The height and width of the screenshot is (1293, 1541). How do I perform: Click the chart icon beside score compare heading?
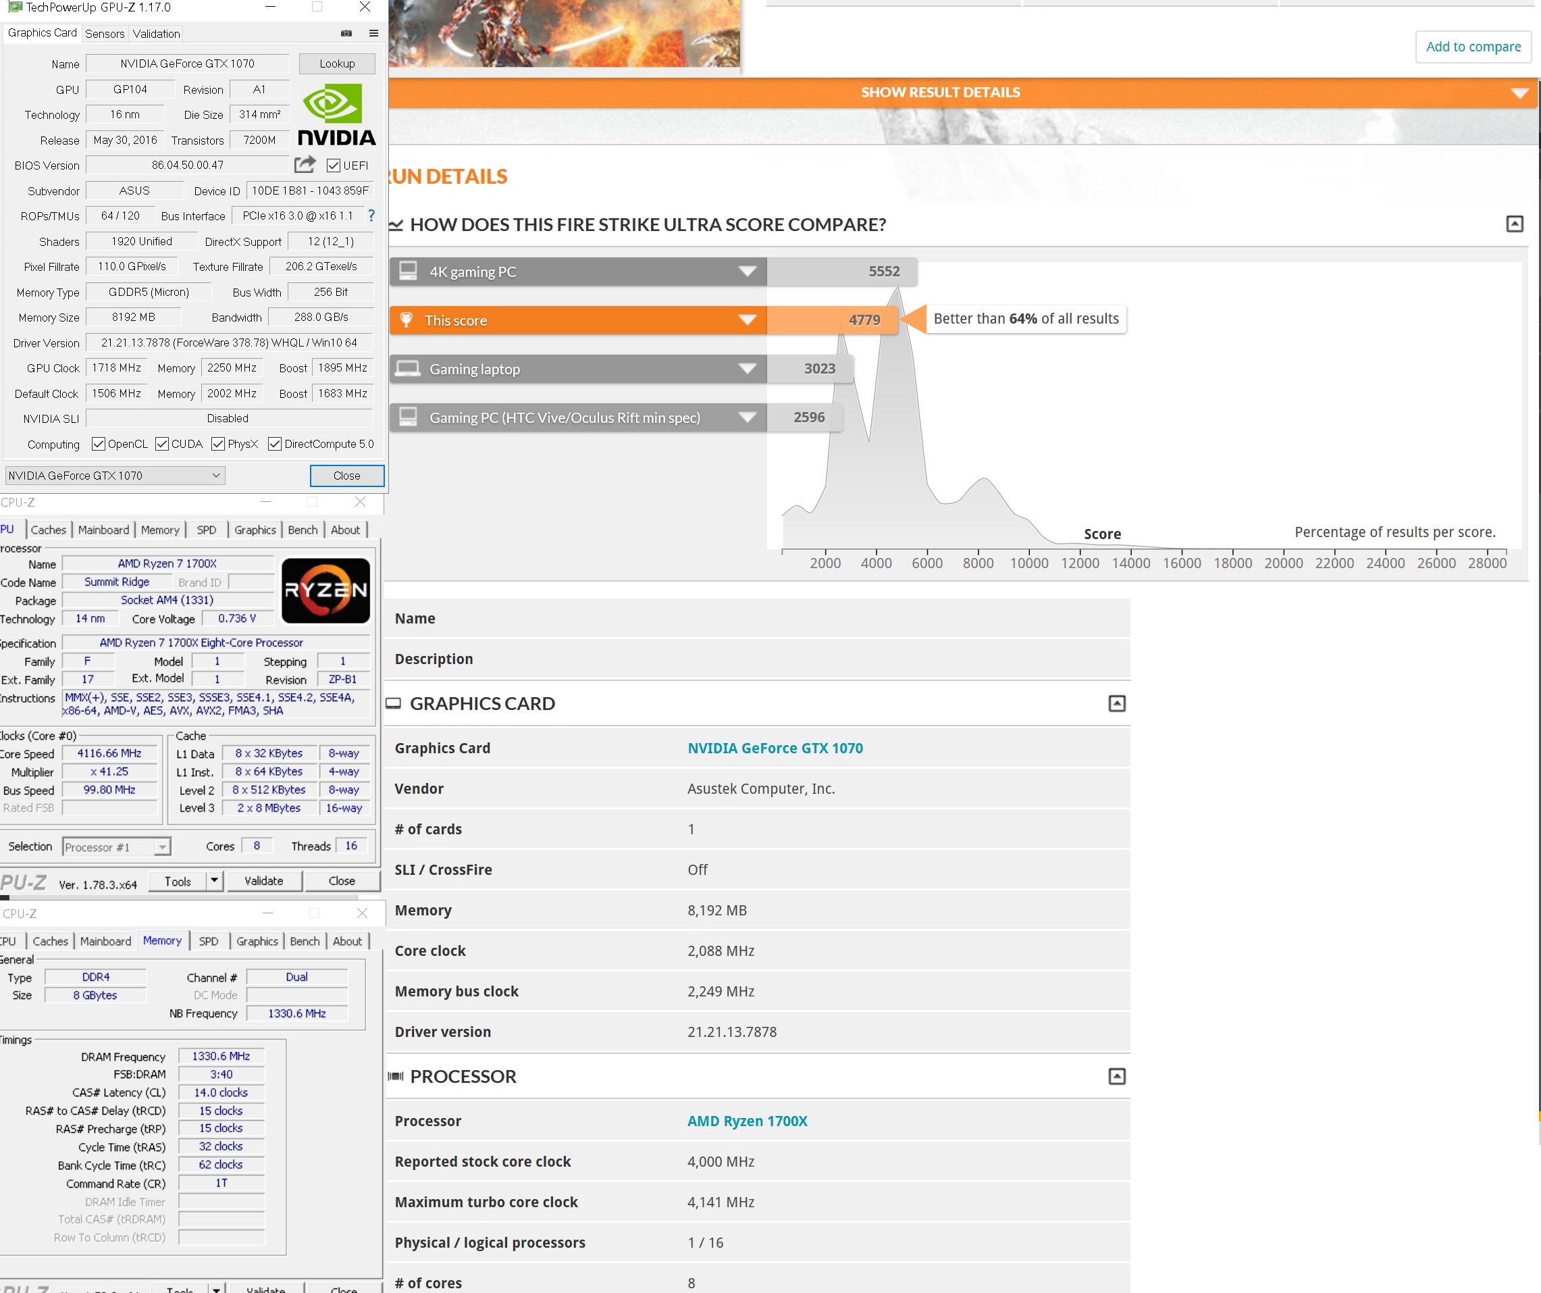[x=396, y=225]
